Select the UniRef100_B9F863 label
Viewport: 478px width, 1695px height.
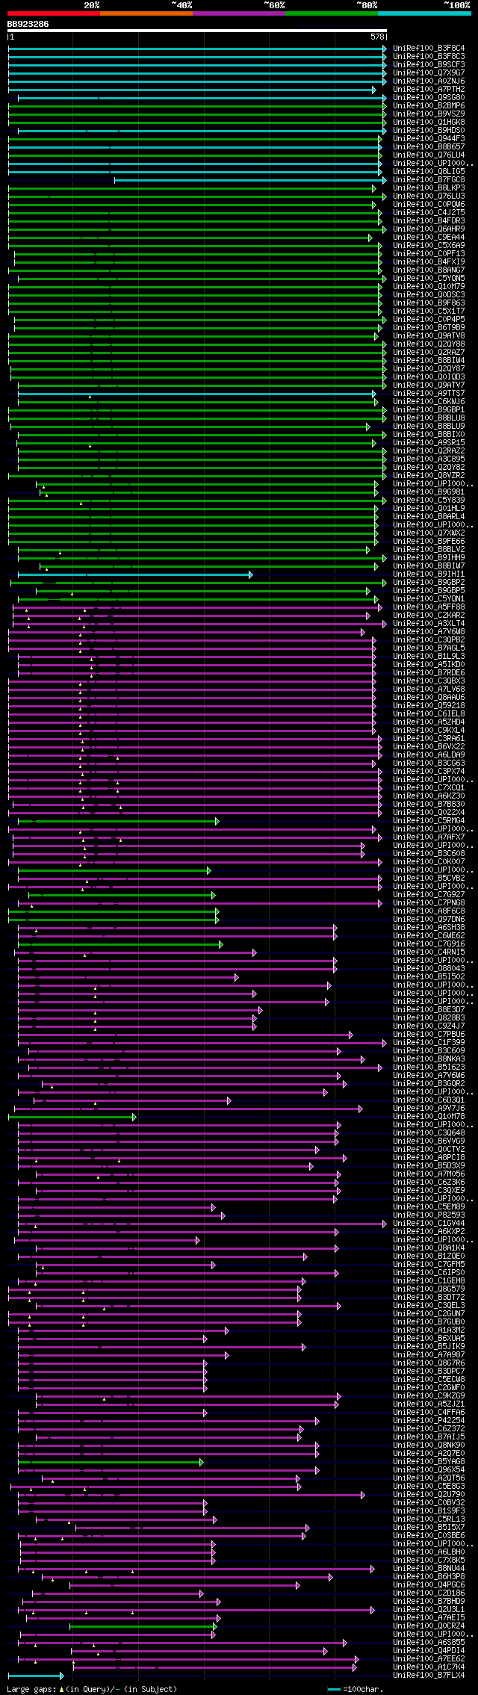pyautogui.click(x=429, y=303)
